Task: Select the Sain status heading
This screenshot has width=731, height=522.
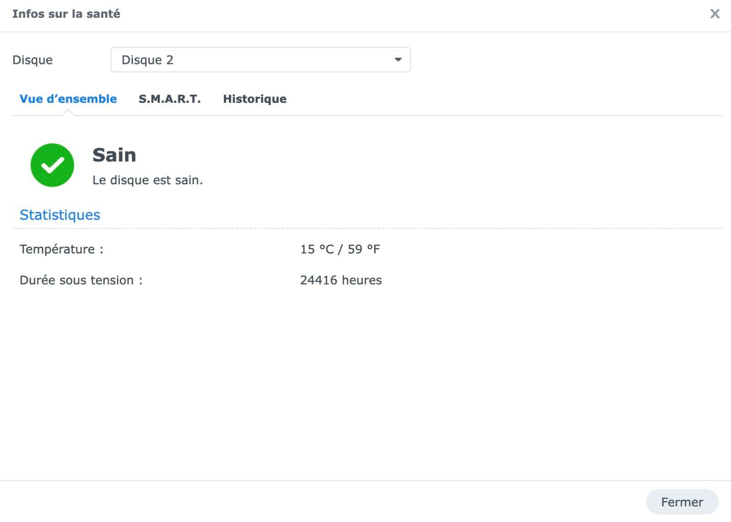Action: (114, 155)
